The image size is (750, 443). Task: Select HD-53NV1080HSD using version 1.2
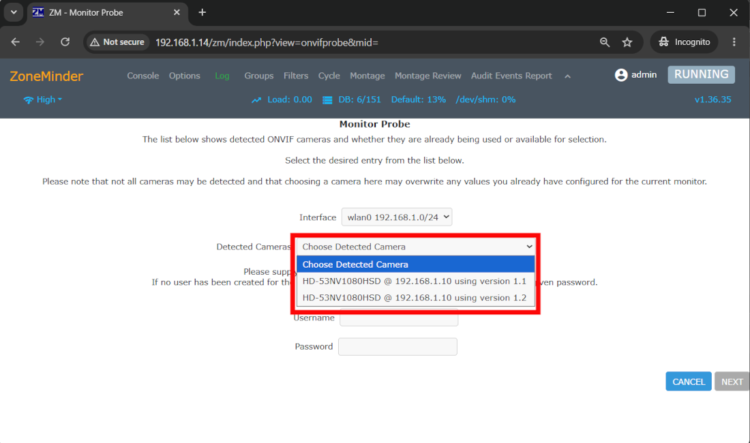(415, 298)
